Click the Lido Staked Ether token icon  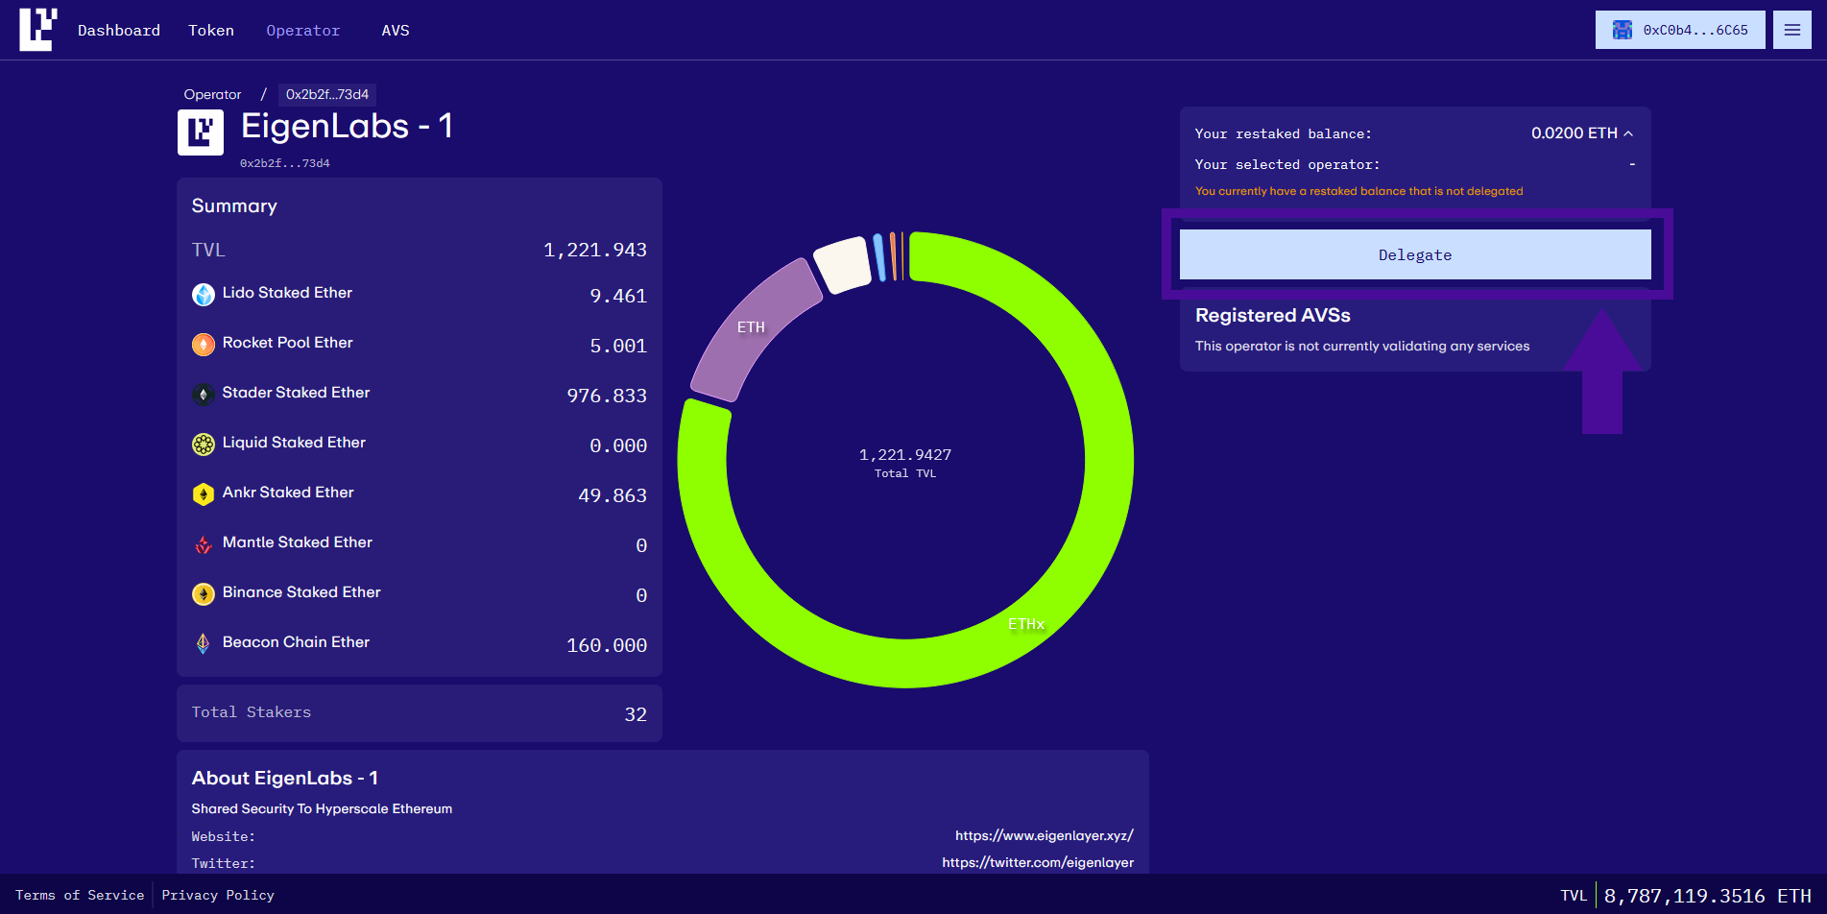(x=204, y=295)
